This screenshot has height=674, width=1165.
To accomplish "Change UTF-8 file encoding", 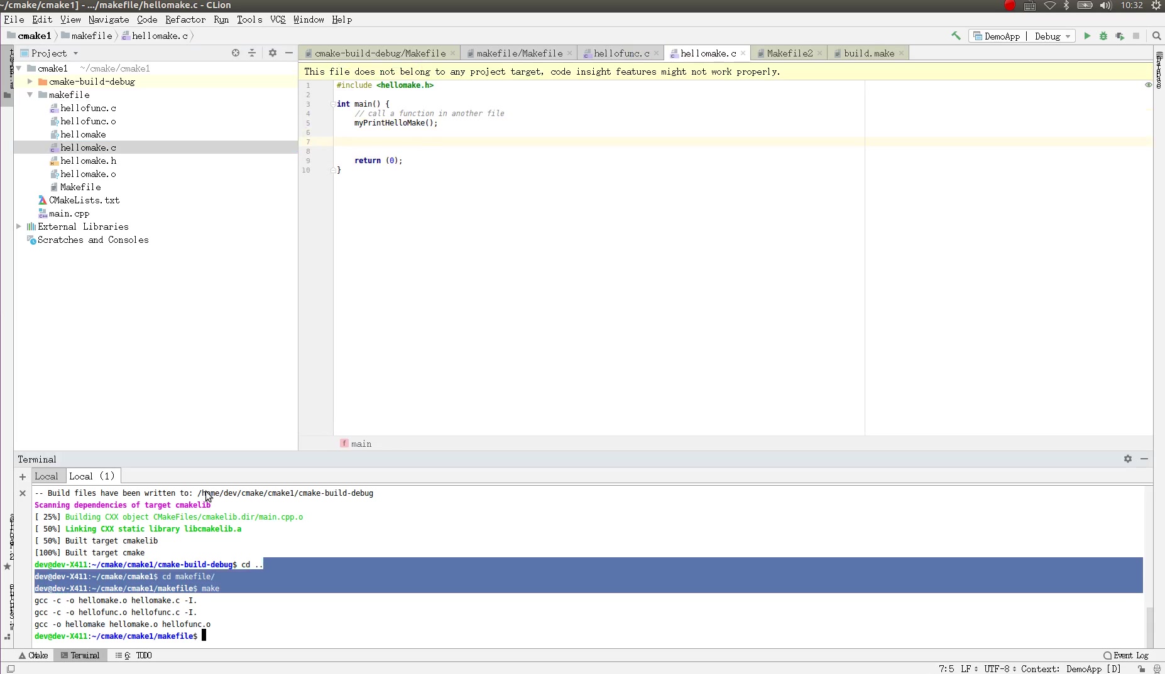I will coord(1000,669).
